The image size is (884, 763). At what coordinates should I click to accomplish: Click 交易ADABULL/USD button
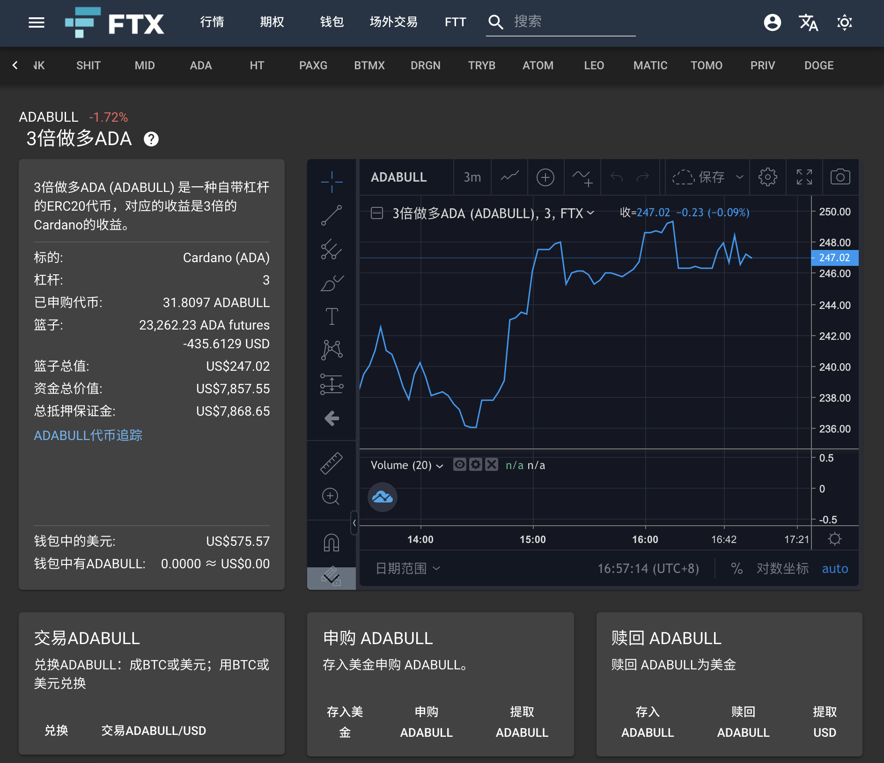pos(154,730)
